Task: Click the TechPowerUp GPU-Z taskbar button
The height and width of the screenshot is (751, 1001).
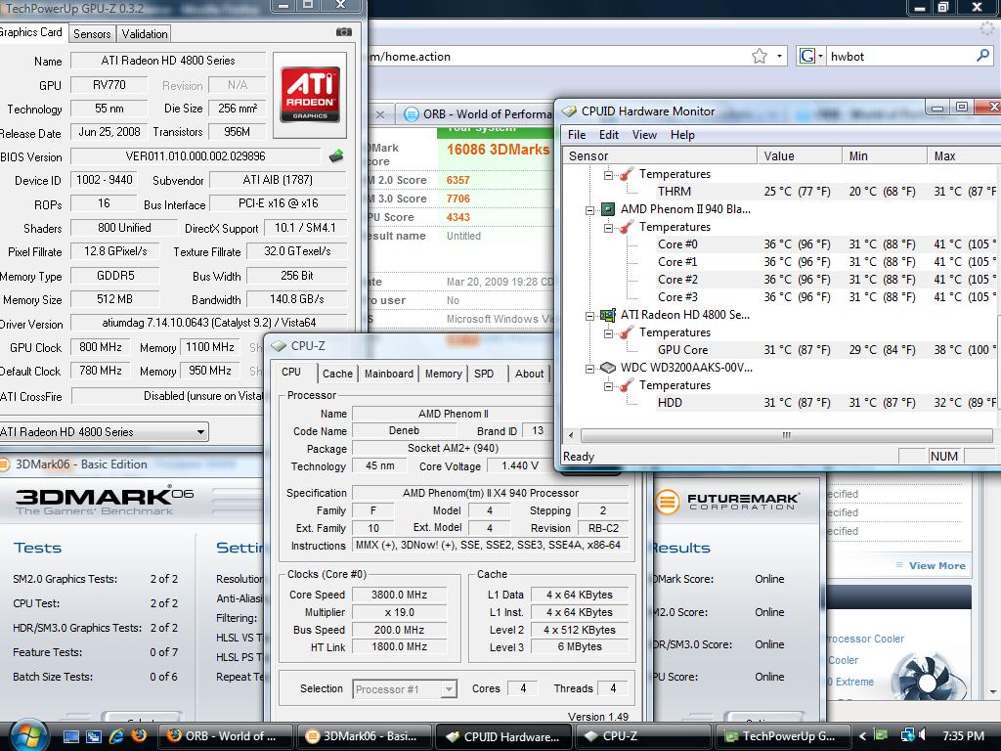Action: (785, 736)
